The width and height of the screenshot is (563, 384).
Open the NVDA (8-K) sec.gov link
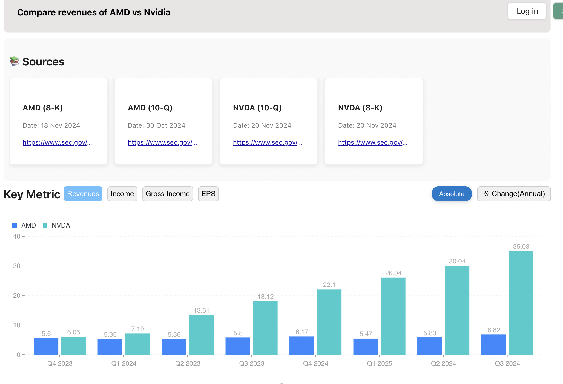tap(373, 142)
